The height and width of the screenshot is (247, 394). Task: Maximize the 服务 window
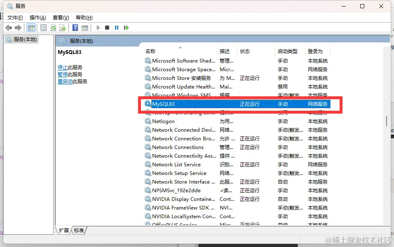point(362,6)
